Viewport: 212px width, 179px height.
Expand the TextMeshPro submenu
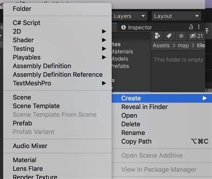pyautogui.click(x=57, y=83)
